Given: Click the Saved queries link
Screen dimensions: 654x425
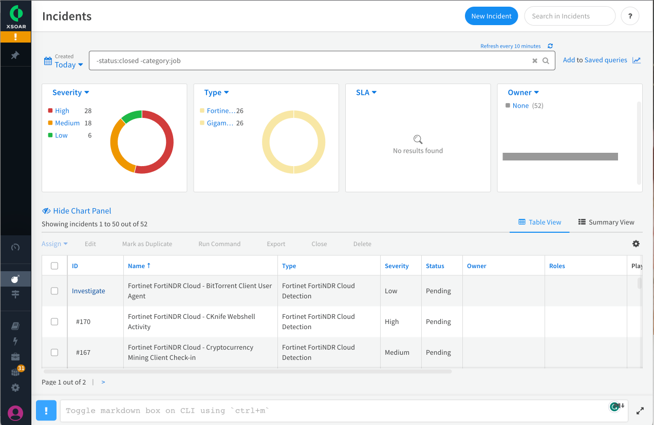Looking at the screenshot, I should 606,60.
